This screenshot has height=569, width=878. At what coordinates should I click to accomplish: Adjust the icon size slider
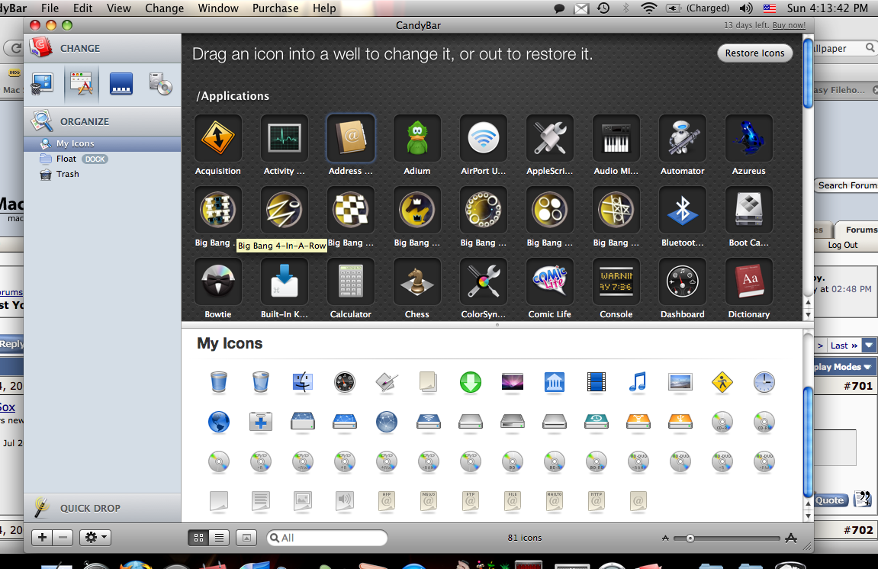[690, 538]
